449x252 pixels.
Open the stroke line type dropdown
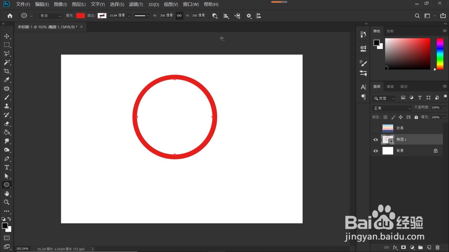tap(142, 16)
